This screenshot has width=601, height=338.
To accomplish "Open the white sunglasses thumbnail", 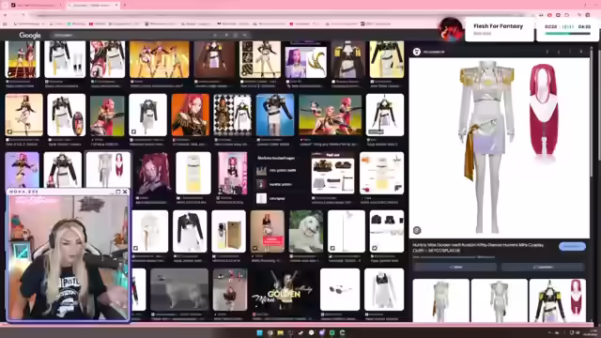I will (x=340, y=289).
